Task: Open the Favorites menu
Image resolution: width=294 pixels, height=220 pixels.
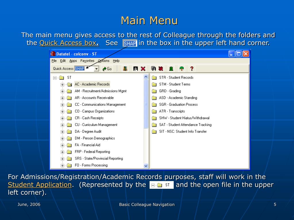Action: pos(87,61)
